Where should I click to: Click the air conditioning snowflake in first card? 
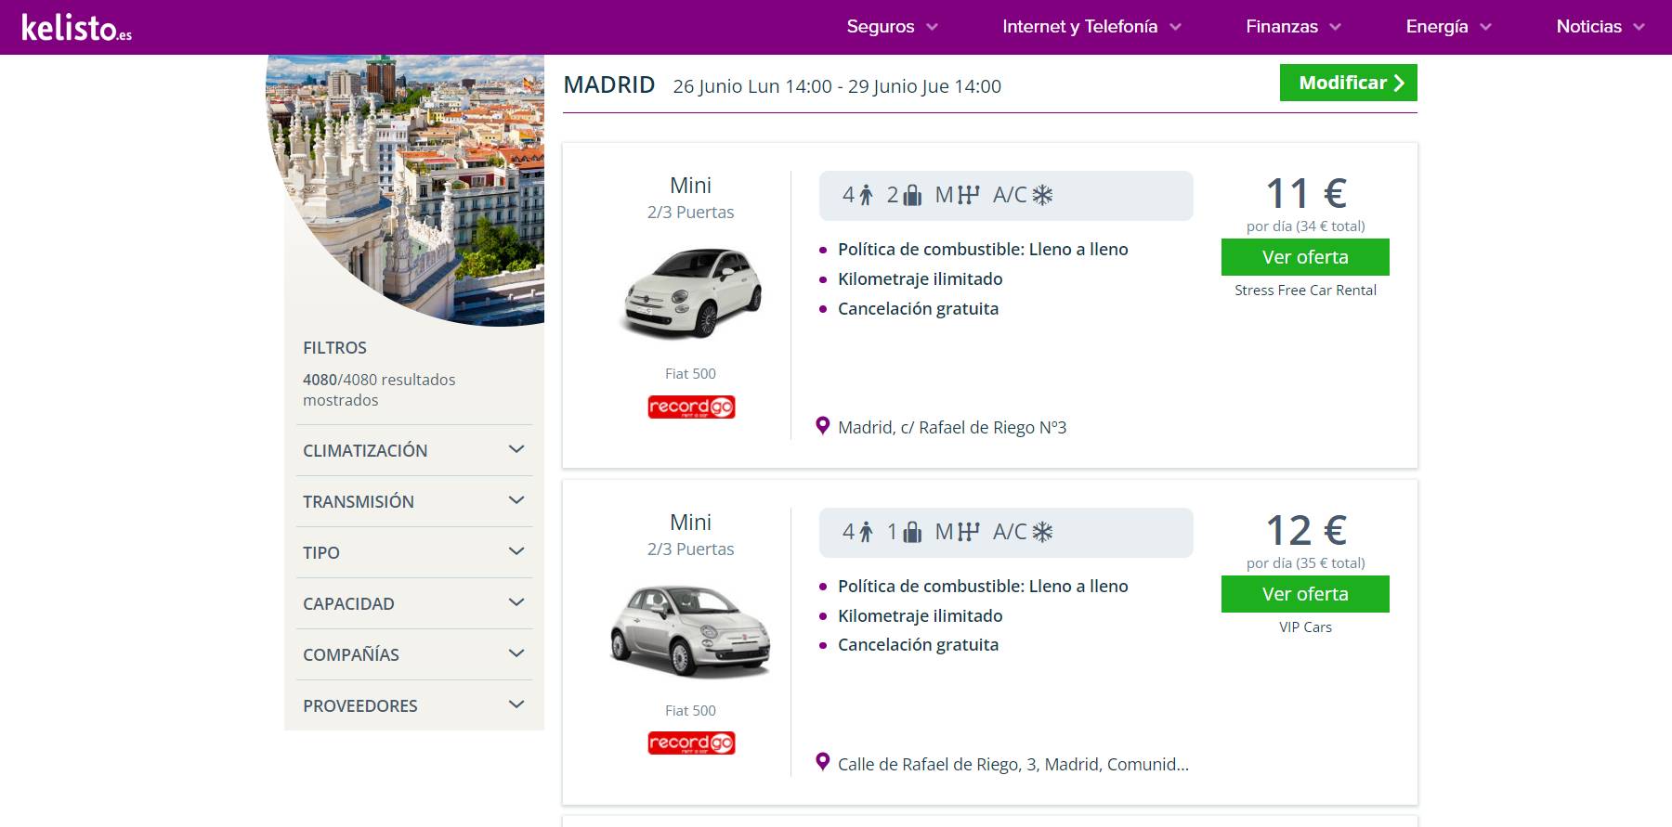(1042, 195)
